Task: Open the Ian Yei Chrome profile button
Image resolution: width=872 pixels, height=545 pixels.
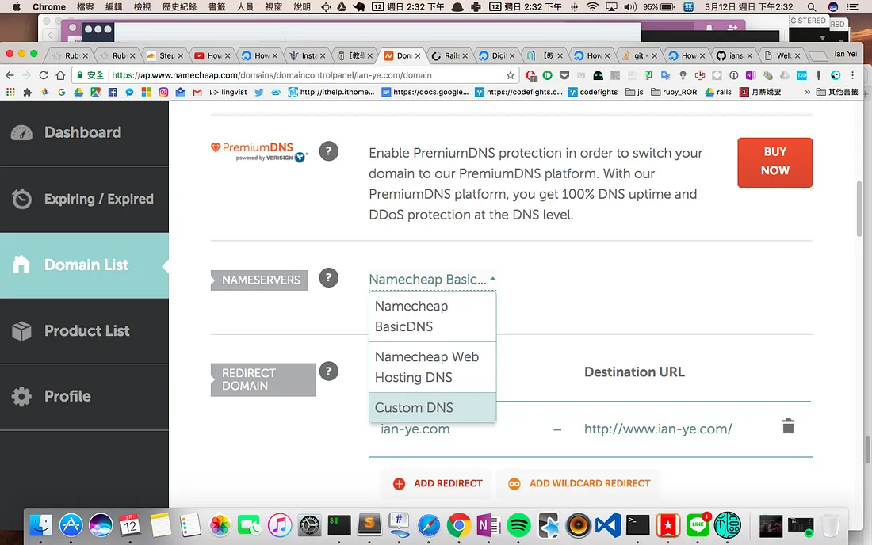Action: 845,54
